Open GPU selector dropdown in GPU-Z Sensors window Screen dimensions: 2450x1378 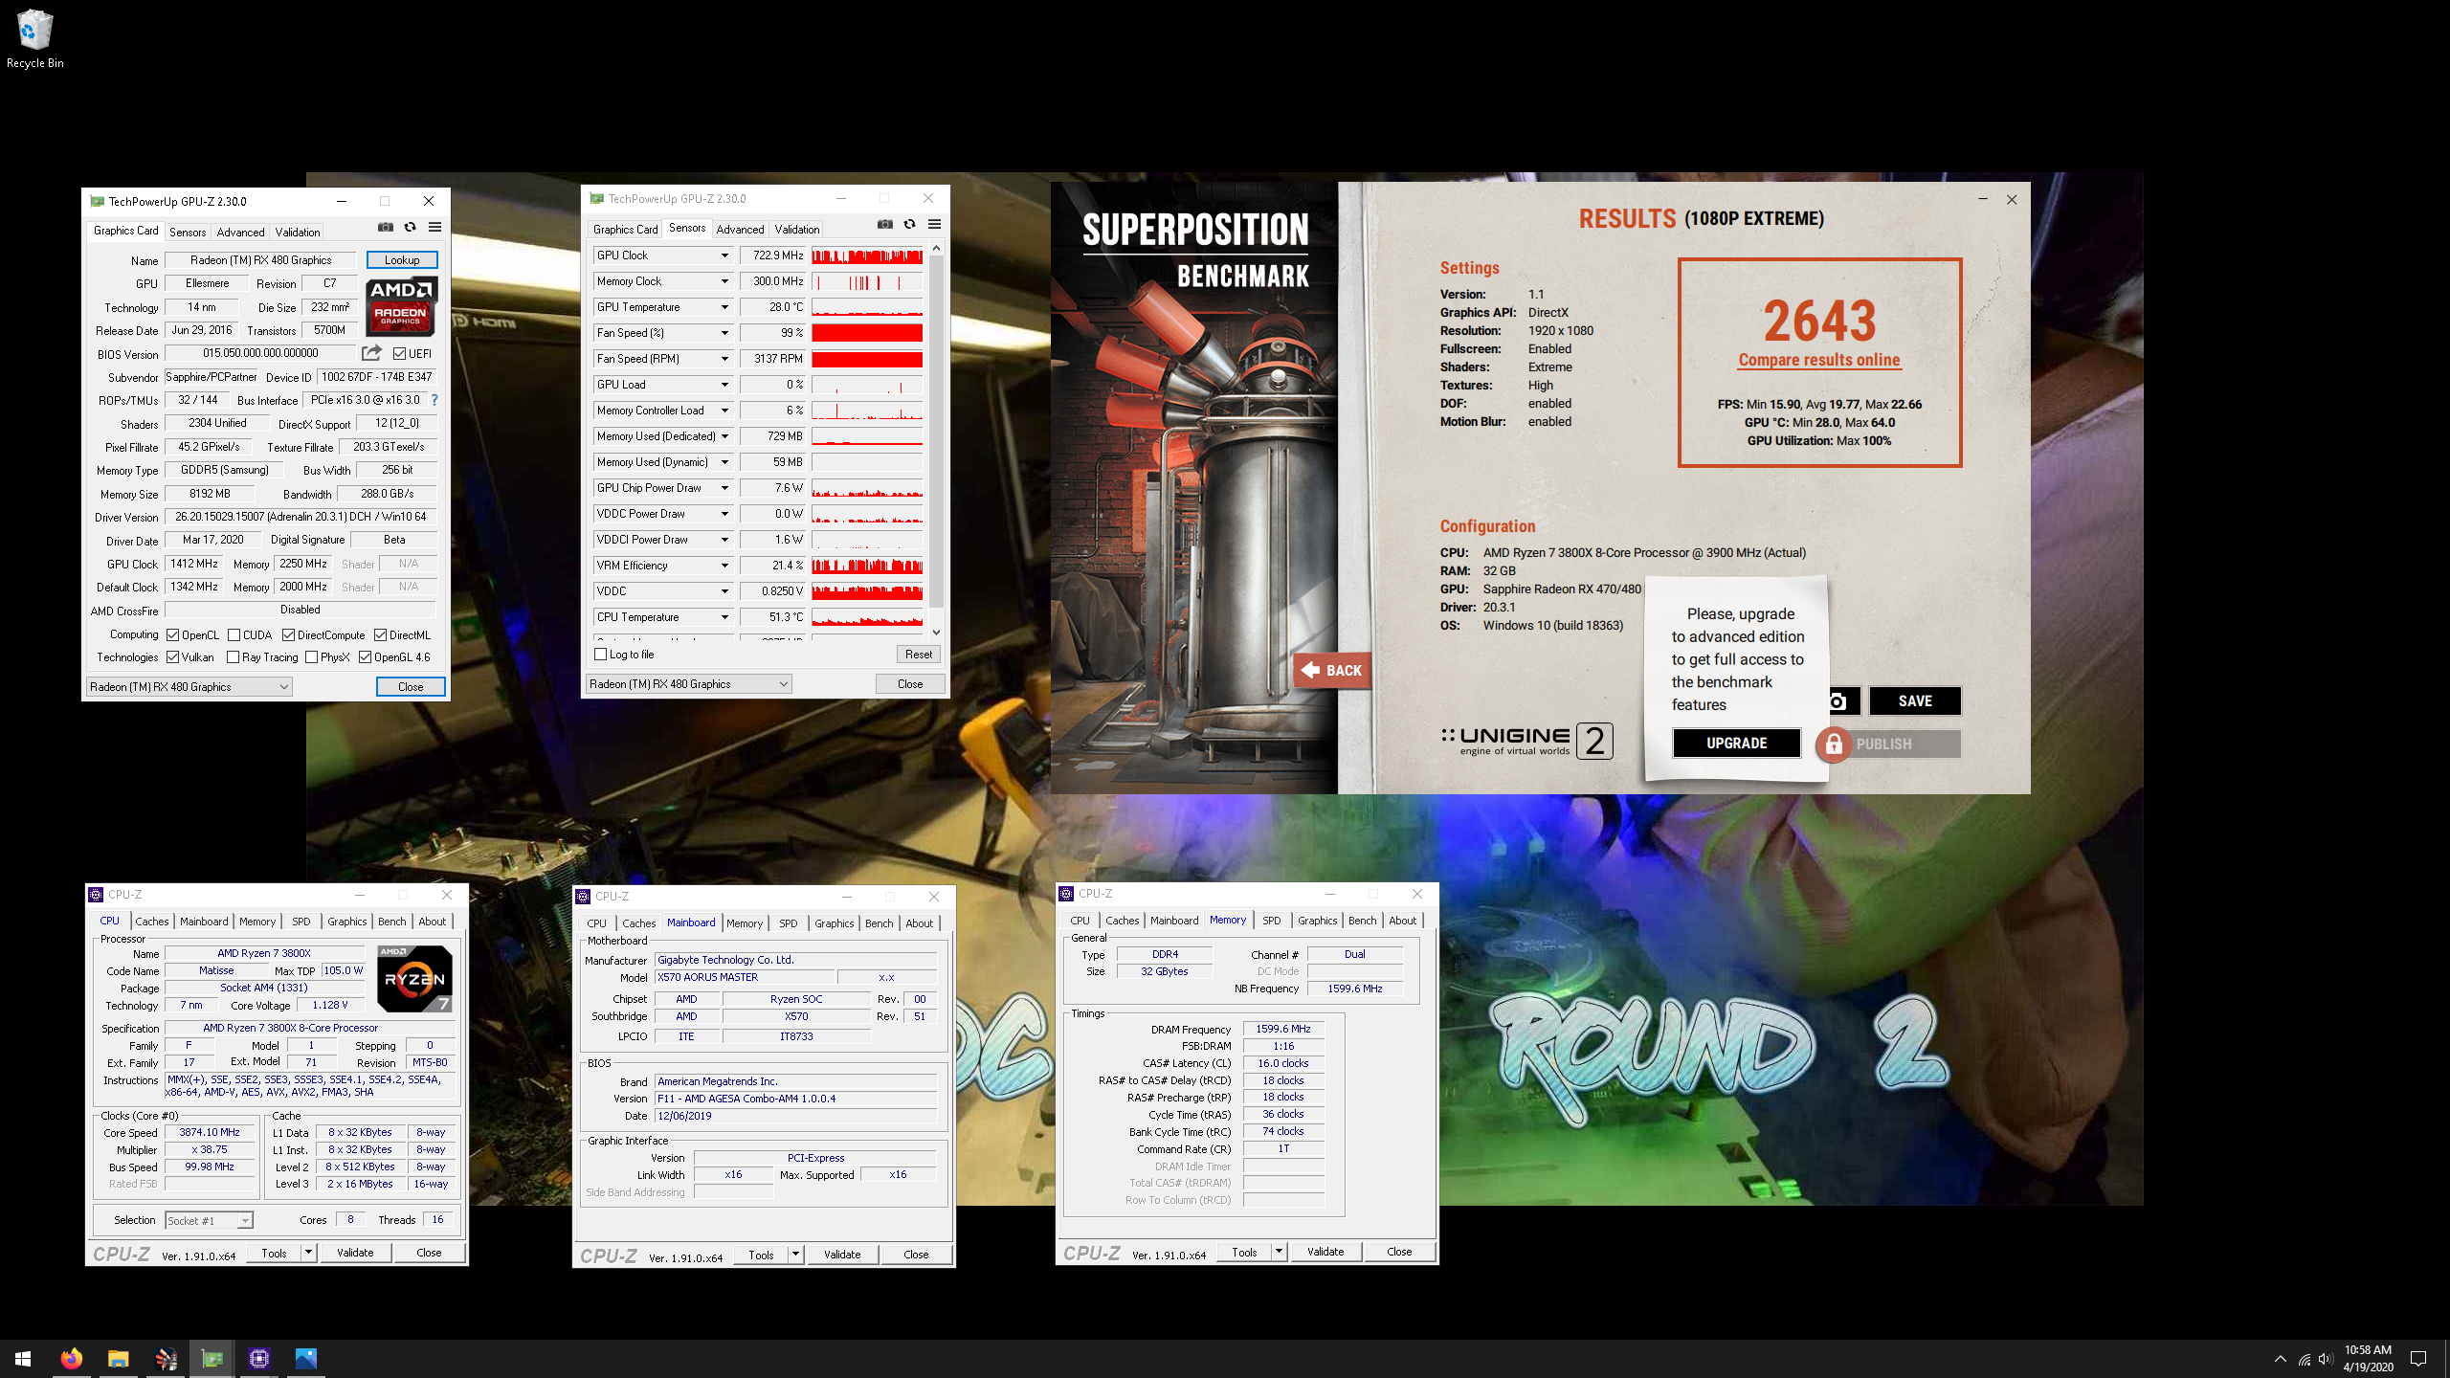[x=688, y=683]
